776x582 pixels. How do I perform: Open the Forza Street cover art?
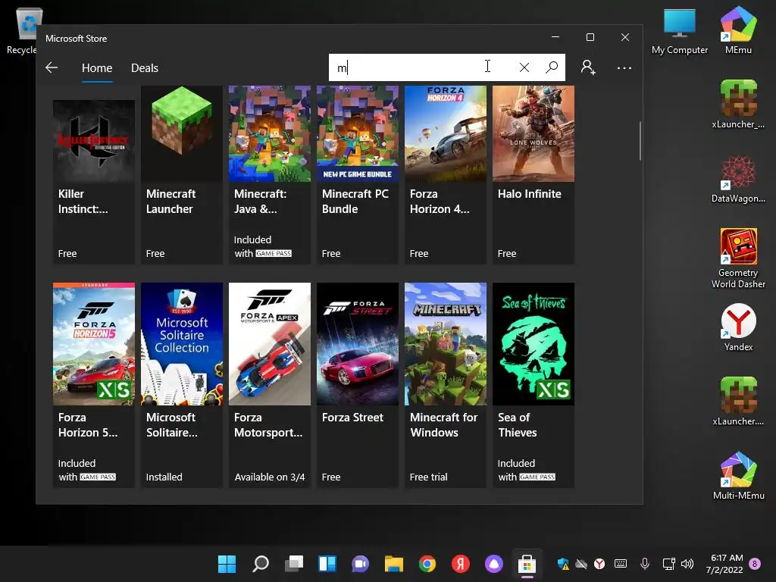tap(358, 344)
